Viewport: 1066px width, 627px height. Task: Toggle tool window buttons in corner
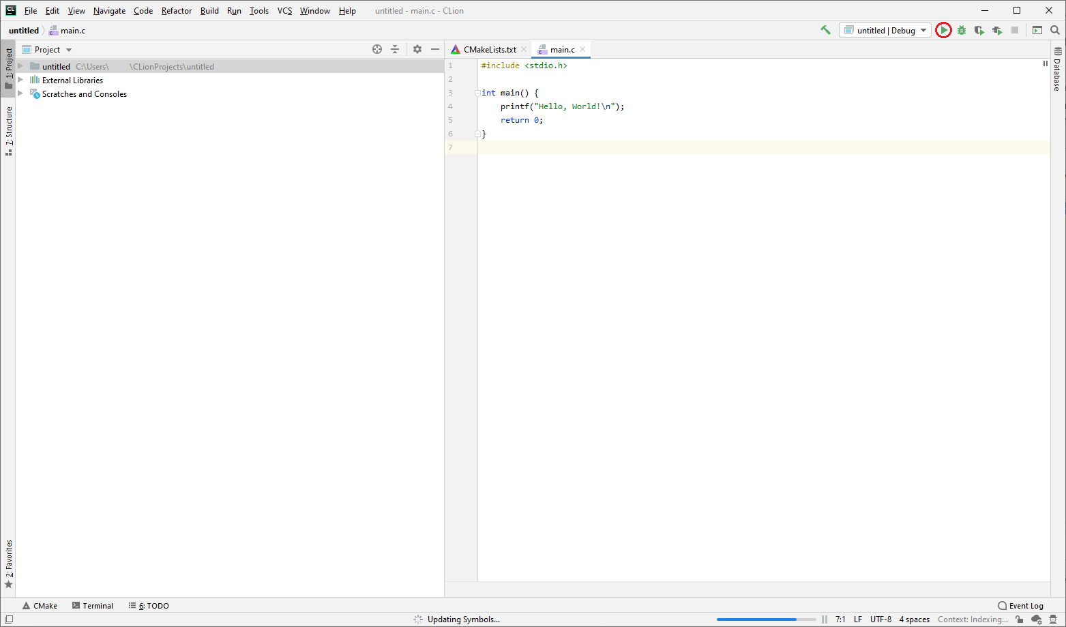coord(8,619)
